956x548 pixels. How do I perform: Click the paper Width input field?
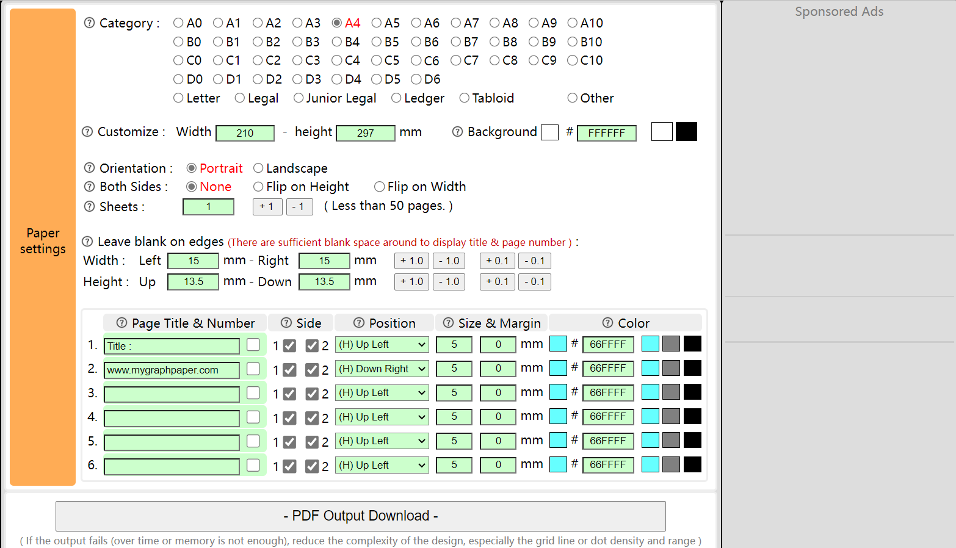point(245,133)
